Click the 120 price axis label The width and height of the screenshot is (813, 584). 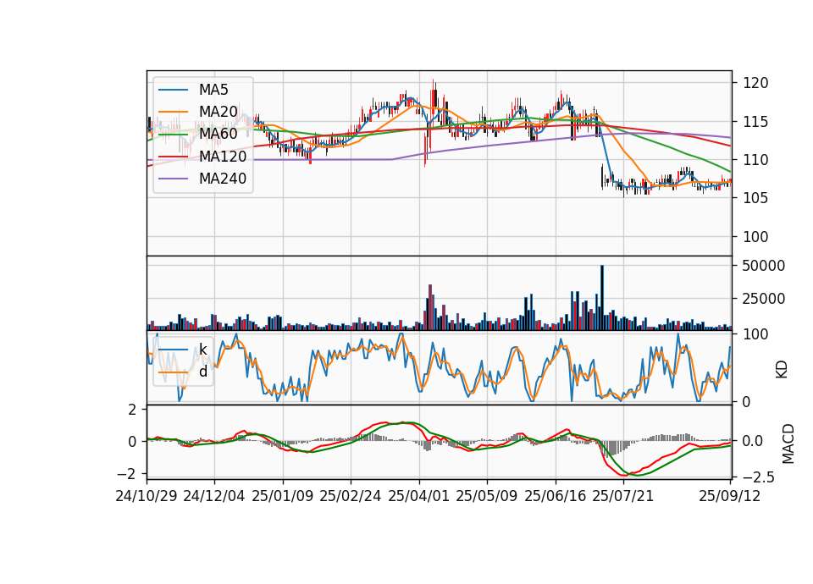click(755, 83)
